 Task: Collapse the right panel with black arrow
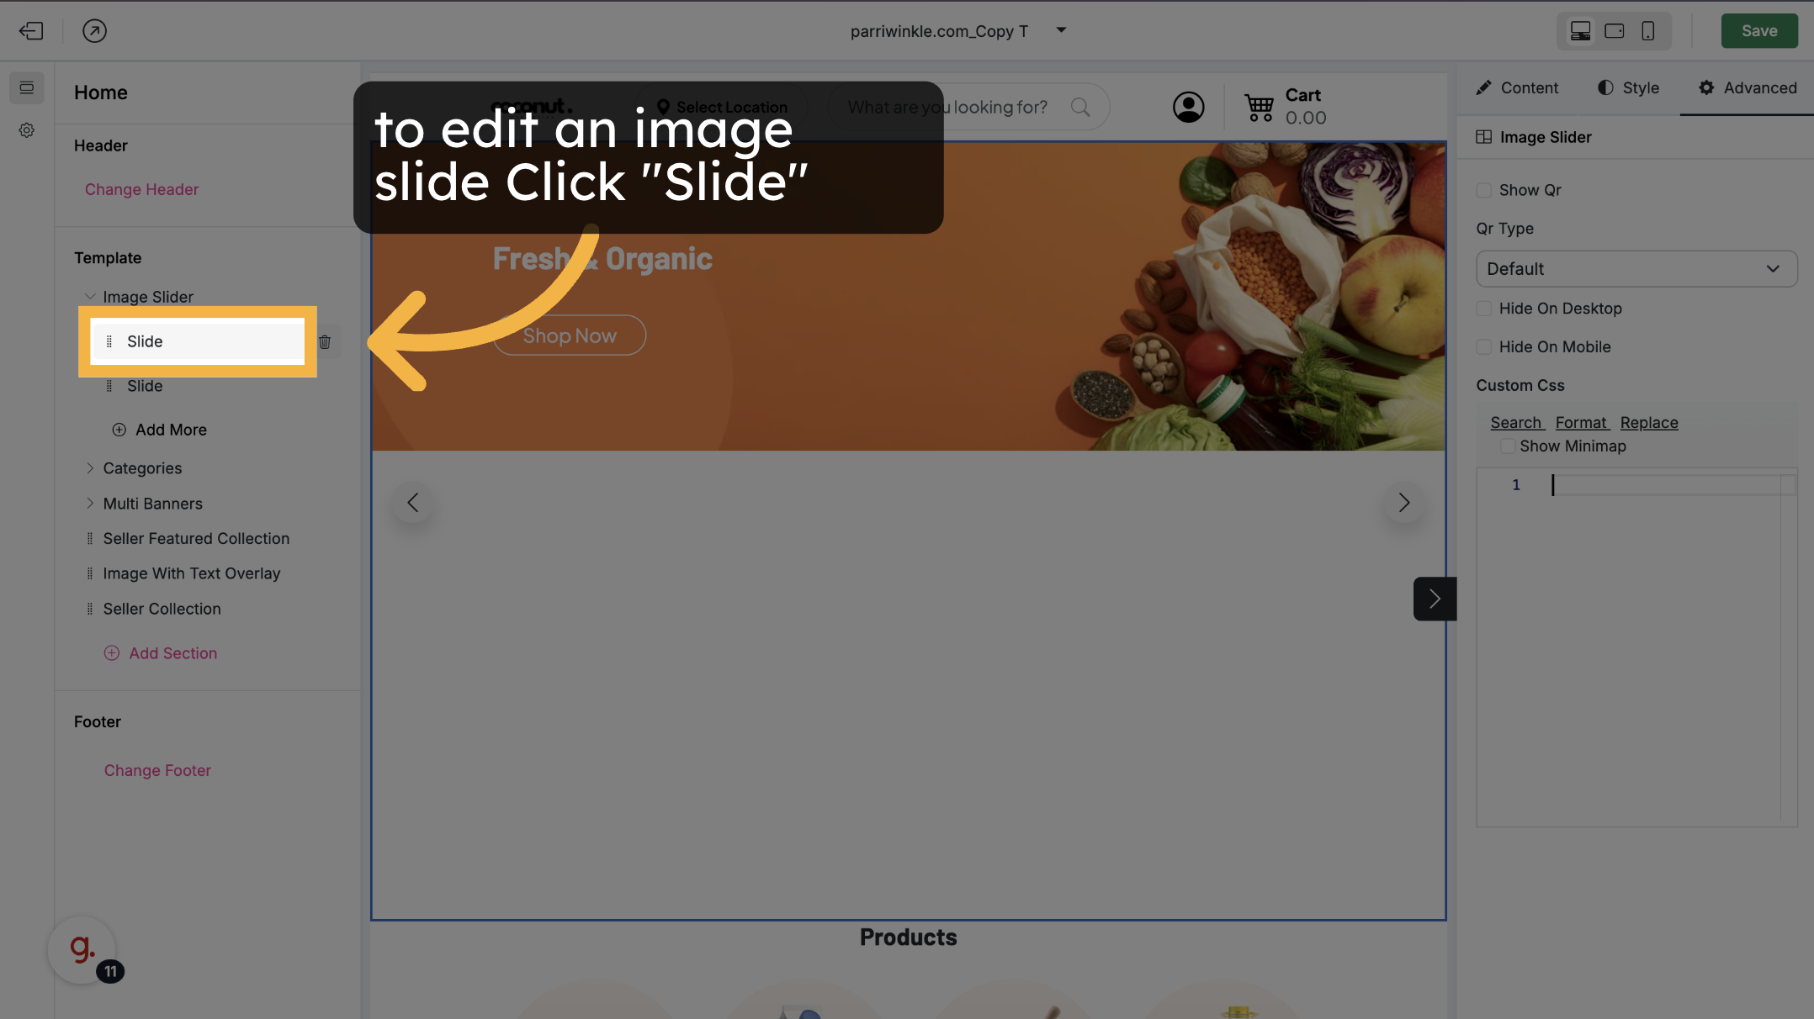click(x=1435, y=599)
